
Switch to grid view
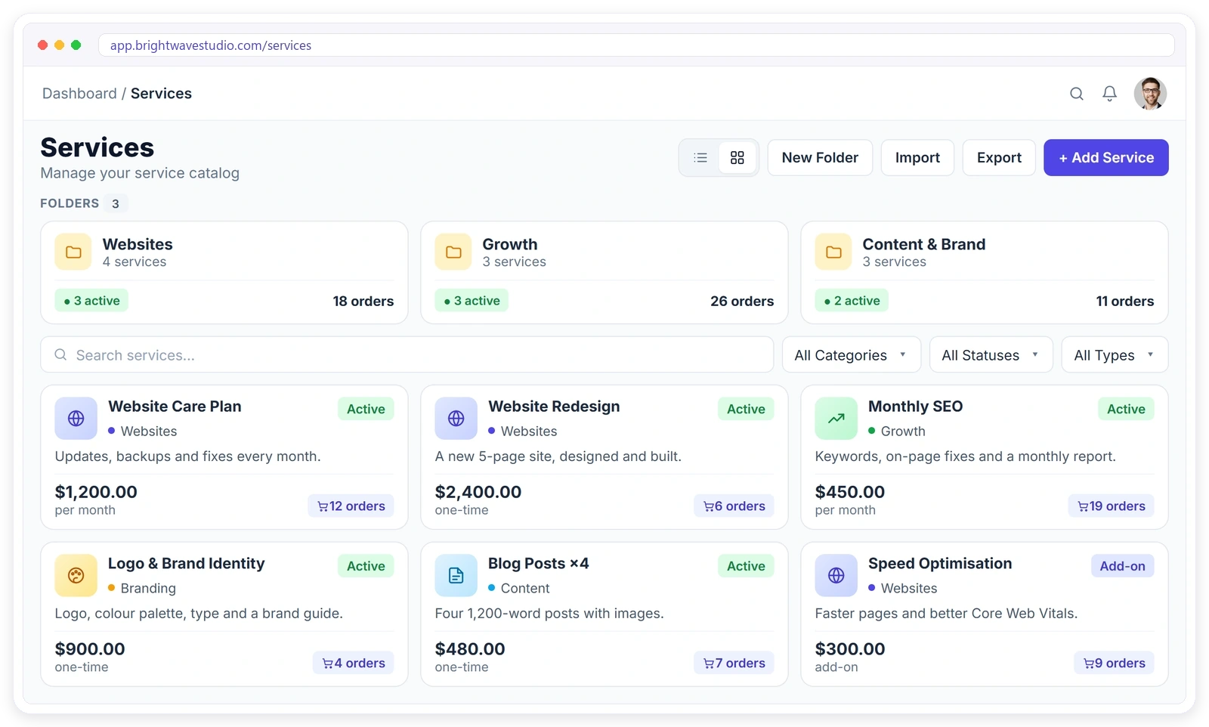(x=737, y=158)
